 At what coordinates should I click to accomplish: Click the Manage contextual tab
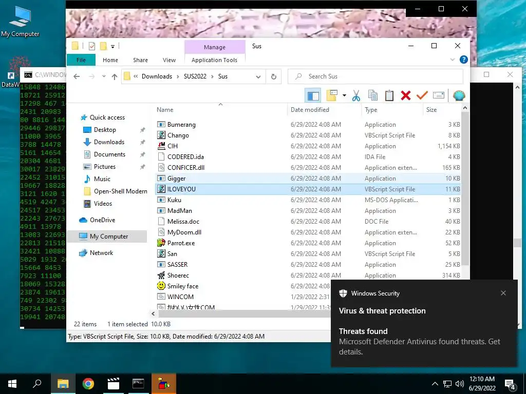click(x=215, y=47)
